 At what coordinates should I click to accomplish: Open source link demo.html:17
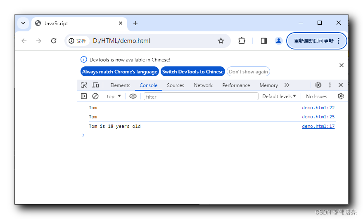318,126
